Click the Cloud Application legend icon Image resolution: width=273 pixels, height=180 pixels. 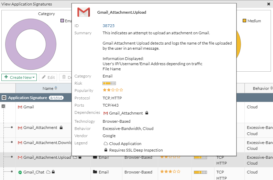coord(106,144)
